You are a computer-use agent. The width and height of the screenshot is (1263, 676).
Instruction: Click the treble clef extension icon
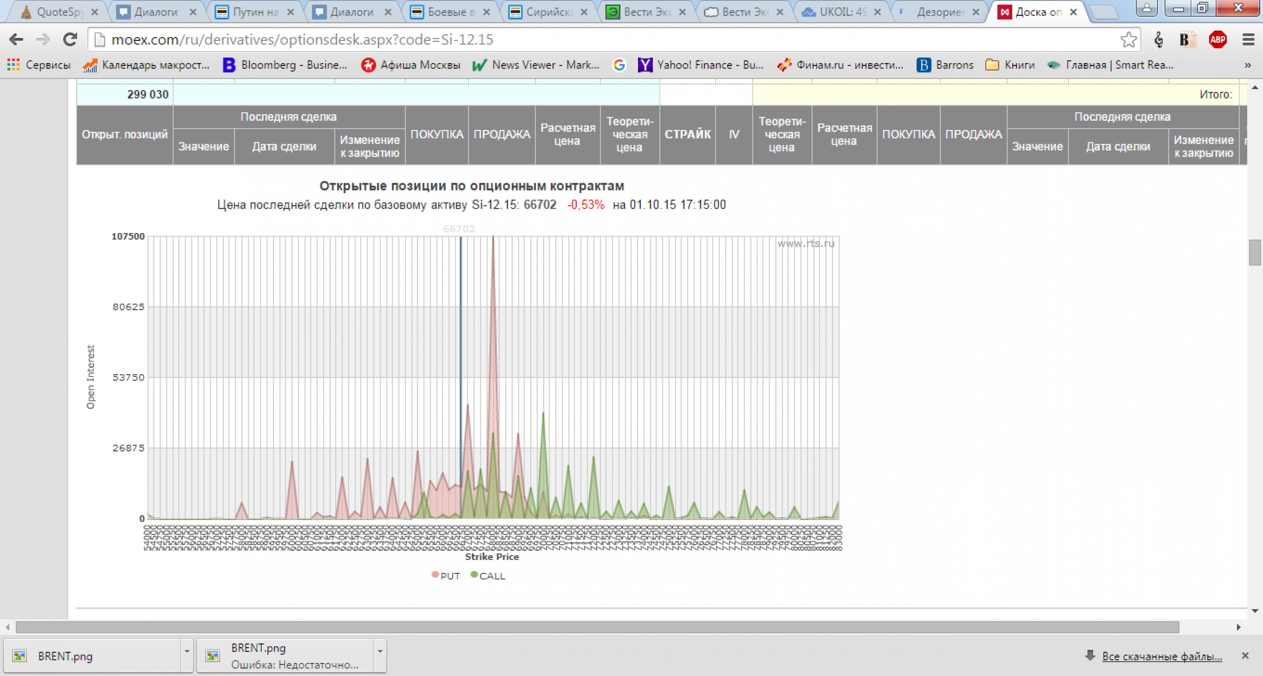(1158, 40)
